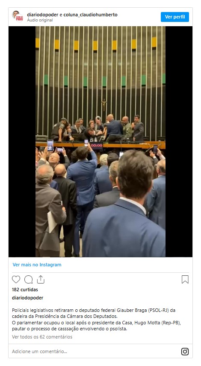
Task: Click the diariodopoder profile avatar
Action: [18, 16]
